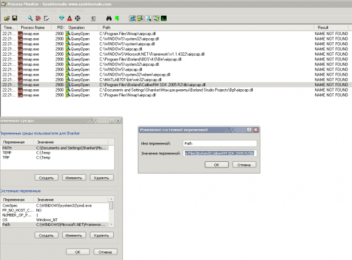Click Удалить under system variables
The height and width of the screenshot is (260, 352).
coord(101,235)
